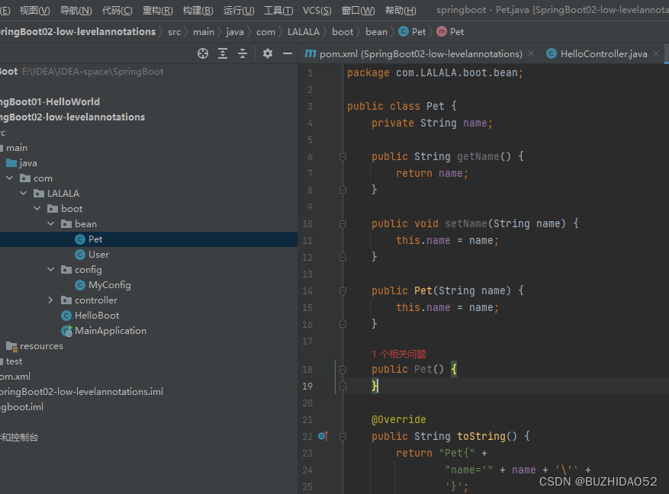Click the override gutter icon on line 22
This screenshot has width=669, height=494.
pyautogui.click(x=323, y=436)
